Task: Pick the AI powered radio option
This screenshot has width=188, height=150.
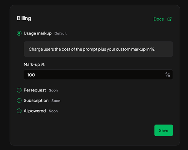Action: coord(19,111)
